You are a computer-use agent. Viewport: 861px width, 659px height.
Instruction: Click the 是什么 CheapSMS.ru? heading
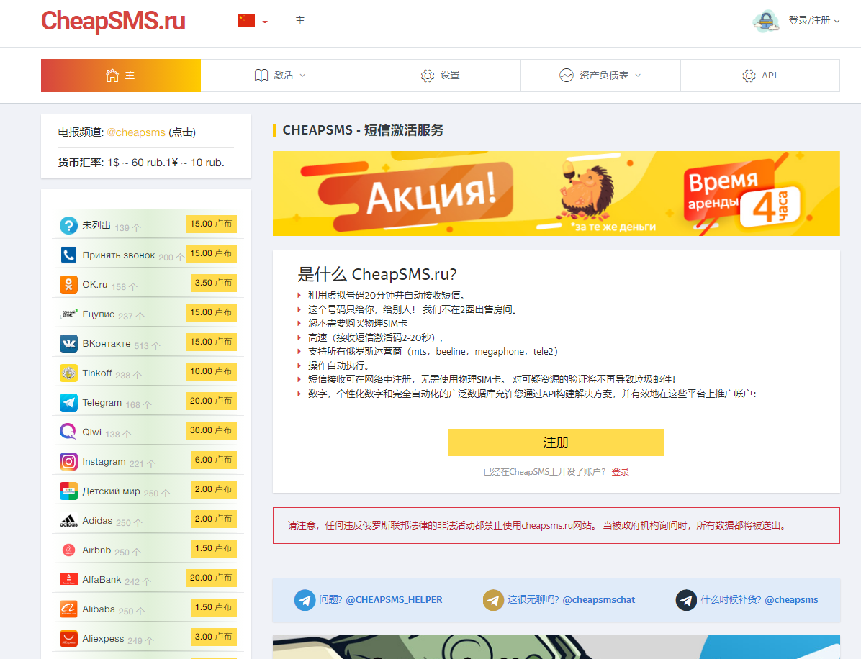point(377,274)
